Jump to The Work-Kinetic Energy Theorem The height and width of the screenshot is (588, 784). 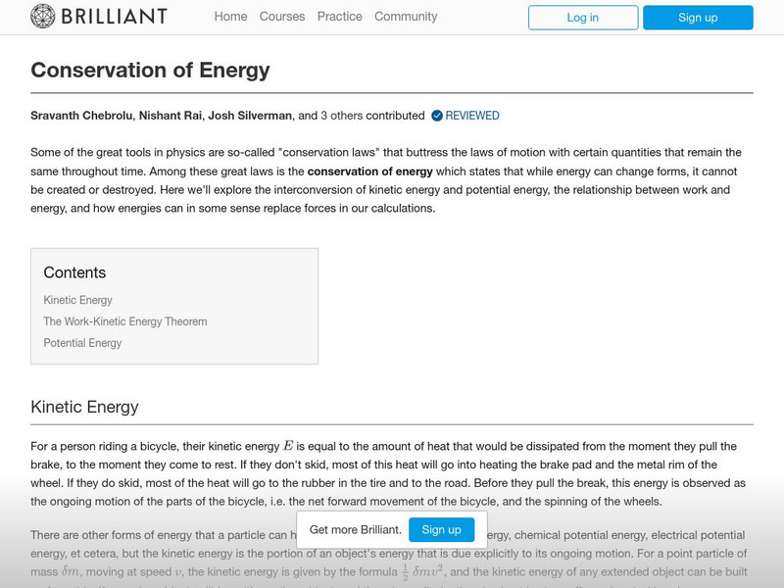[x=125, y=321]
